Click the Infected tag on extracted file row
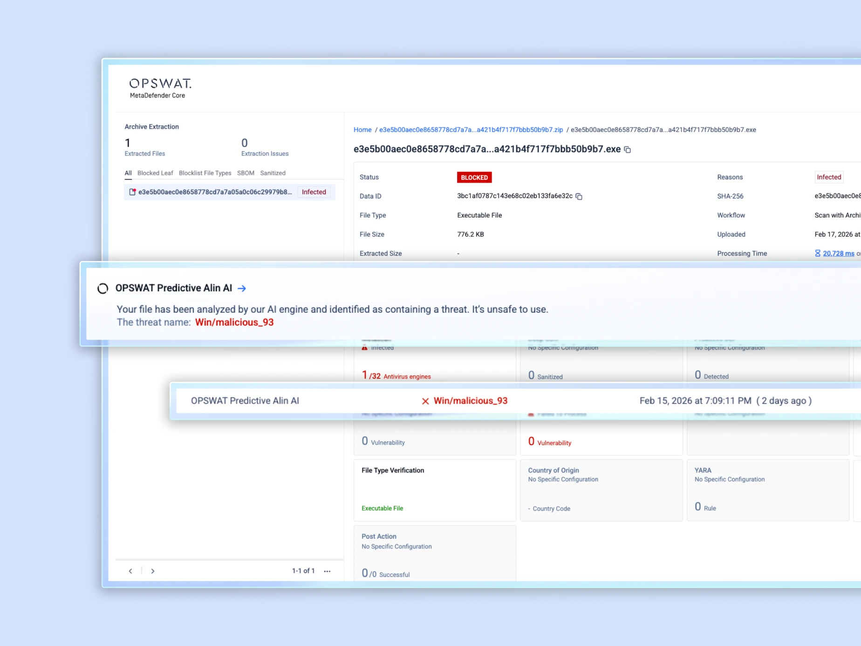Screen dimensions: 861x646 pyautogui.click(x=314, y=192)
